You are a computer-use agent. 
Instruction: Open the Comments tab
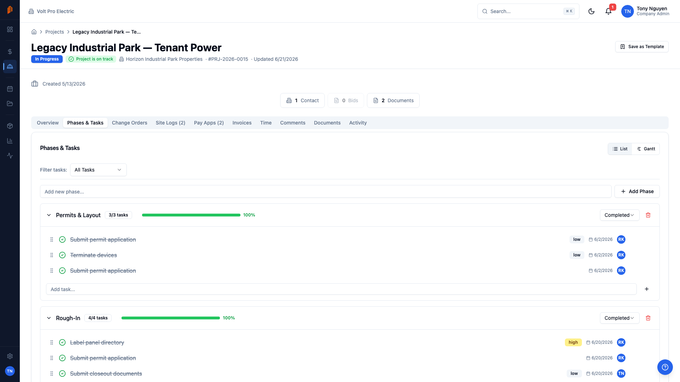tap(293, 123)
